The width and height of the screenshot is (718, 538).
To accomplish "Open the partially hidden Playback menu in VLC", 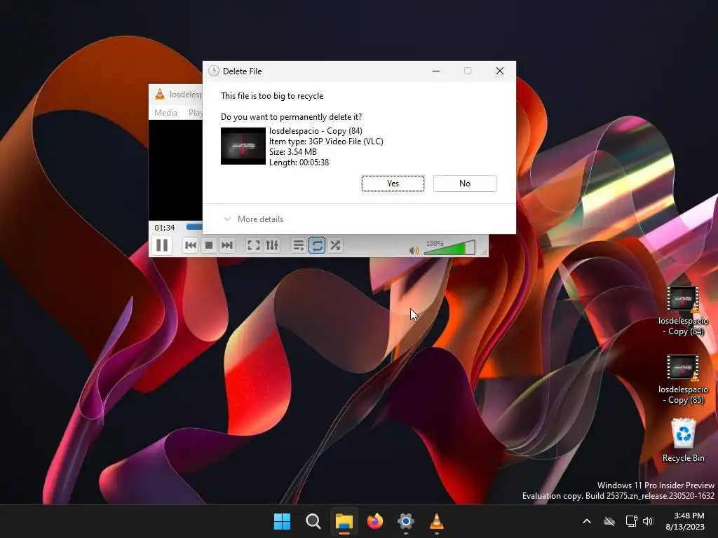I will point(196,113).
